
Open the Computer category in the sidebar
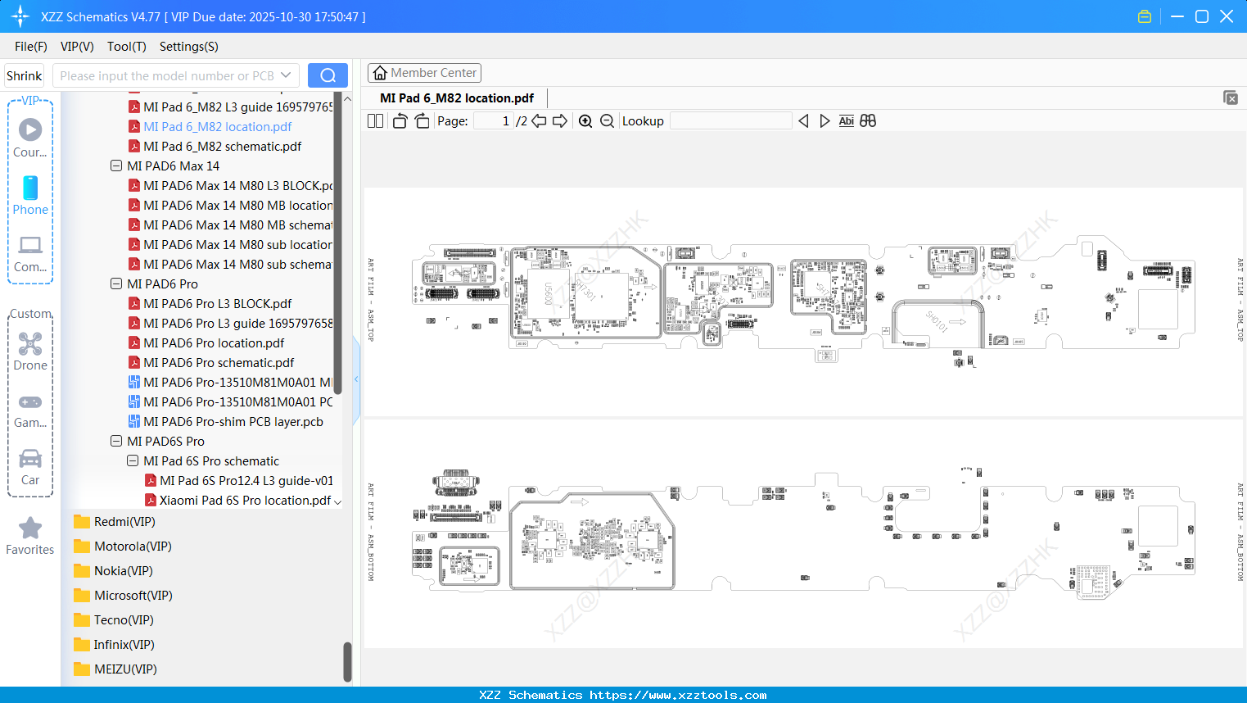coord(30,253)
